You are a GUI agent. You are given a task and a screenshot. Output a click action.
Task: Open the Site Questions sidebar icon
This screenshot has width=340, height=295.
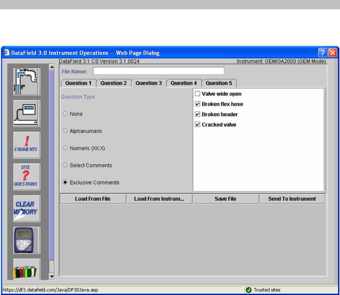tap(26, 177)
